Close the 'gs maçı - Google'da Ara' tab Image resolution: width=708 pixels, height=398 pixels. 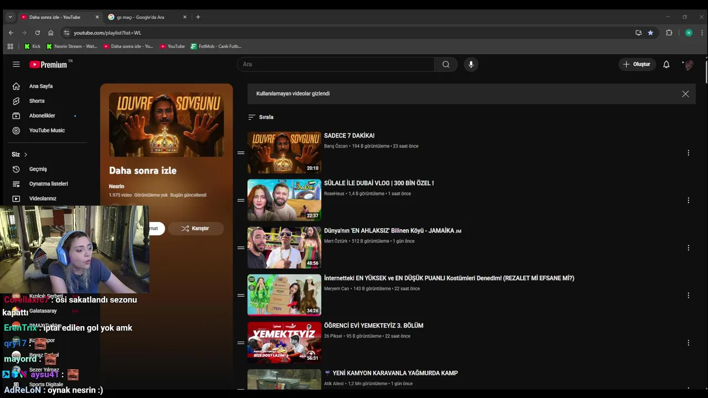pos(185,17)
